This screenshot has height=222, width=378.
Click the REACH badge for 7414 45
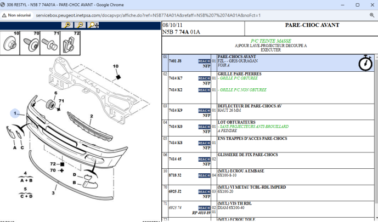tap(204, 159)
